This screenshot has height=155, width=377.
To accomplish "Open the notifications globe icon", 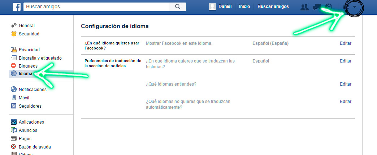I will click(x=329, y=7).
